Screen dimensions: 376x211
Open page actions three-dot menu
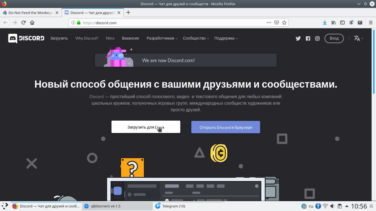[x=269, y=23]
